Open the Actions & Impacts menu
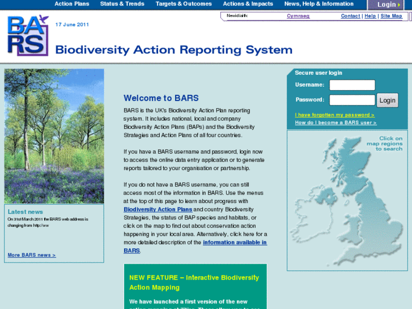This screenshot has height=309, width=412. [248, 4]
